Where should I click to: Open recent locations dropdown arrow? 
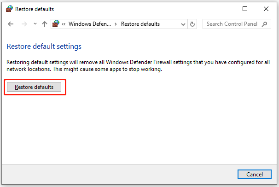pyautogui.click(x=35, y=23)
